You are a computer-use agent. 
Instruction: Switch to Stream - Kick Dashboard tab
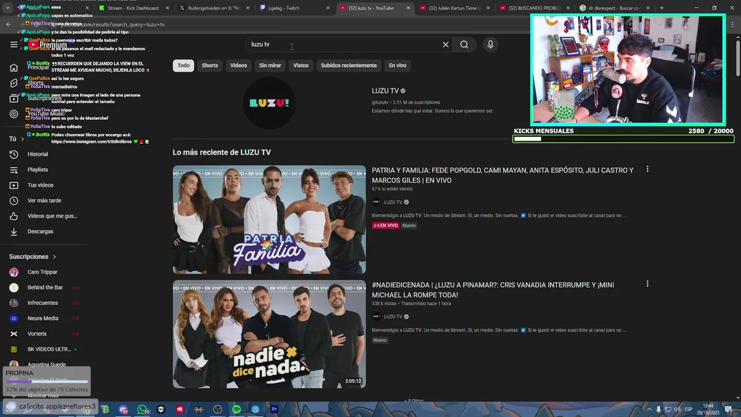click(x=133, y=8)
